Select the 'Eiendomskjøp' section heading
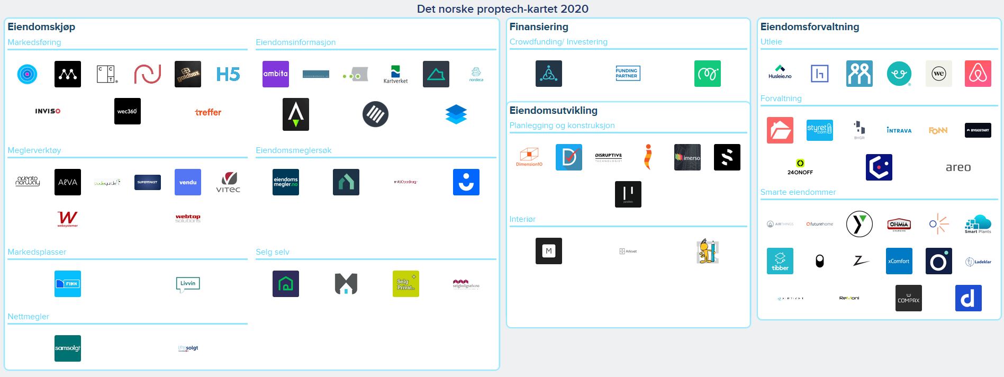 click(41, 27)
